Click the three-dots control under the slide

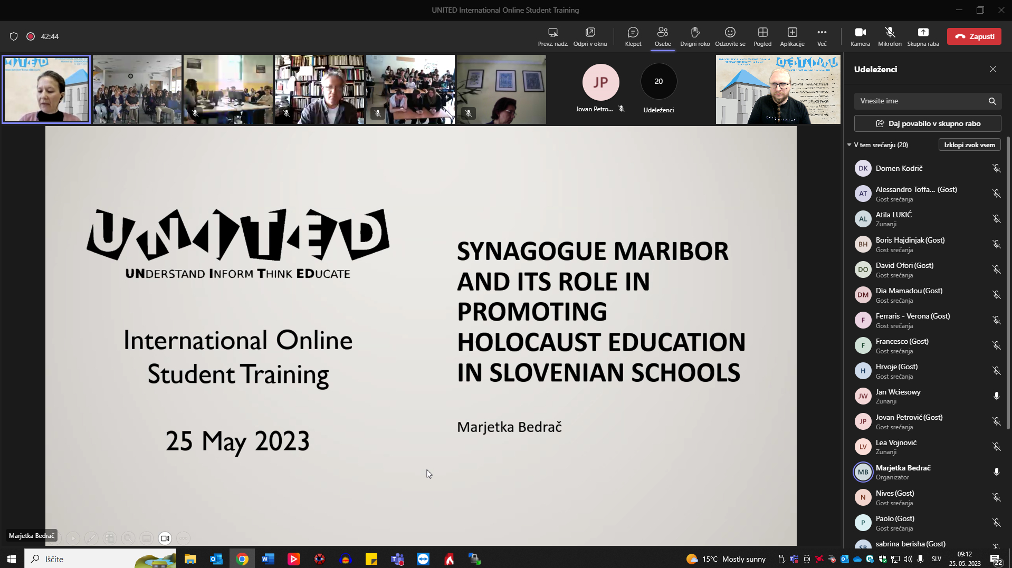click(183, 538)
